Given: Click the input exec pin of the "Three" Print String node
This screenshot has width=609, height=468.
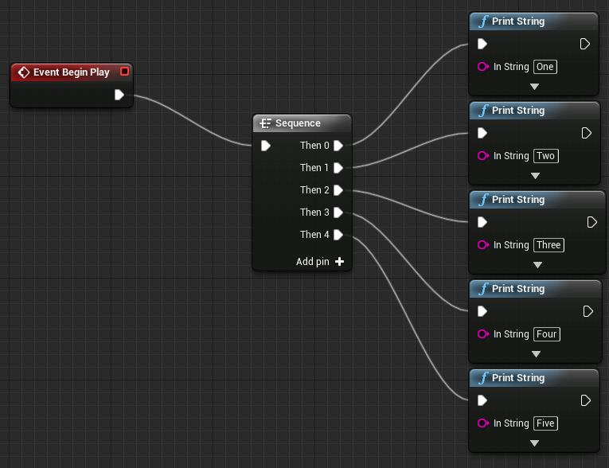Looking at the screenshot, I should click(482, 222).
